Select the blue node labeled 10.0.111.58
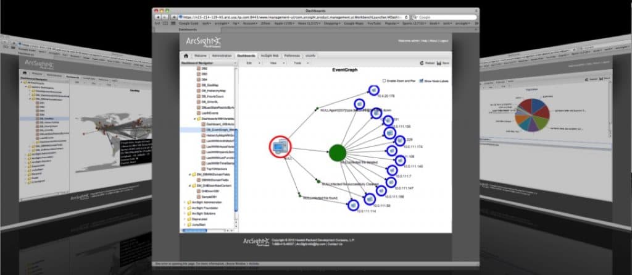 click(x=370, y=198)
